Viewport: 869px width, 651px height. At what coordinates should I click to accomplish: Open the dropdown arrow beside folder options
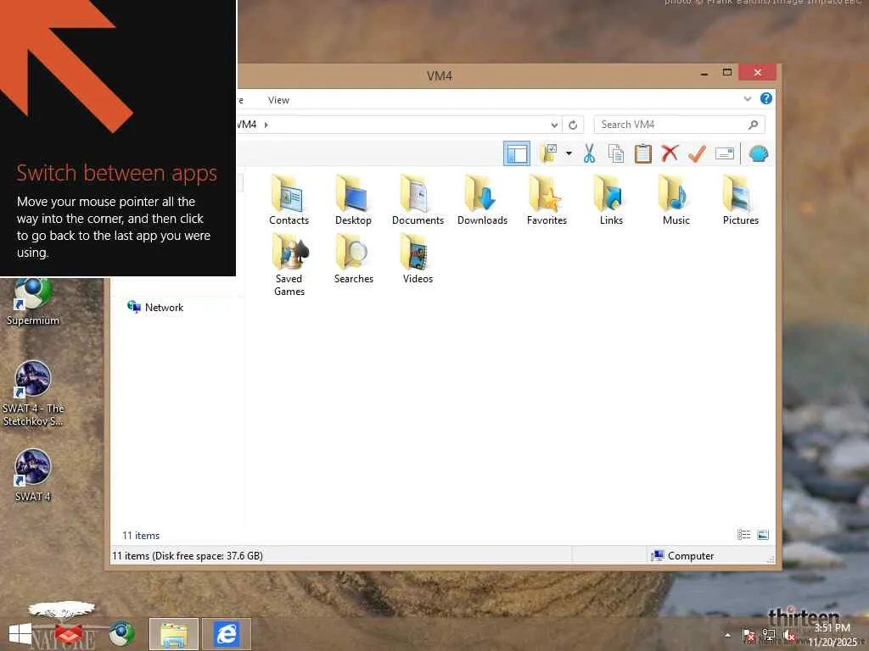click(x=569, y=153)
